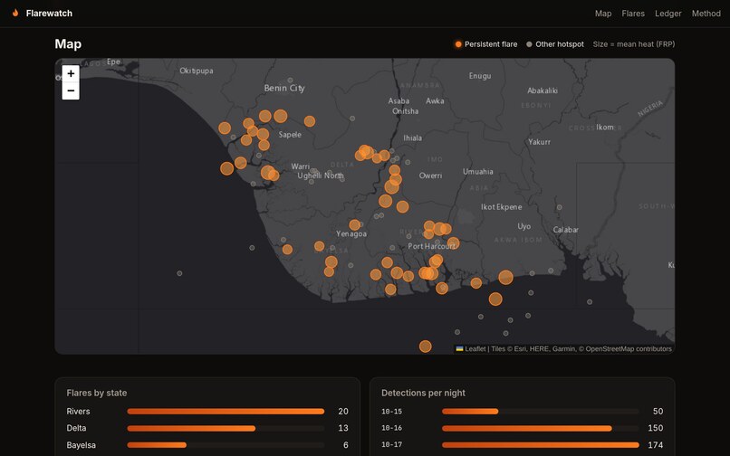Click the Ikot Ekpene map label
This screenshot has width=730, height=456.
[x=502, y=207]
